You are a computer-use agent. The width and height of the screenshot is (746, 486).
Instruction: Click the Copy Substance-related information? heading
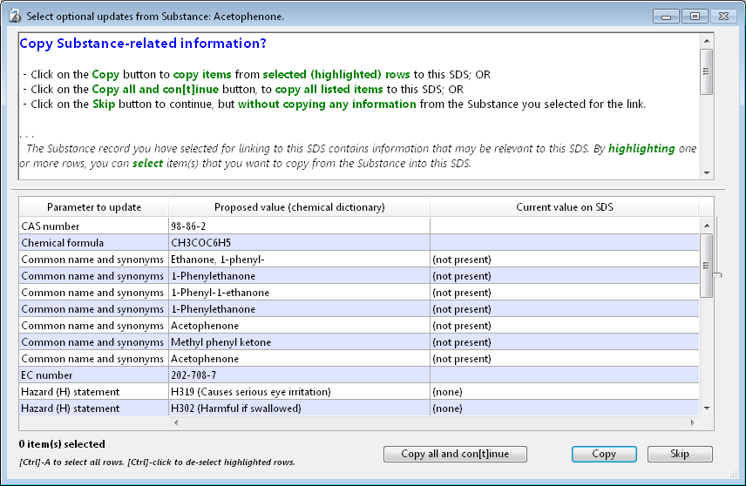coord(143,44)
